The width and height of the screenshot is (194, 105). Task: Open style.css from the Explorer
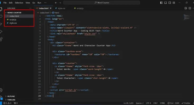(19, 23)
